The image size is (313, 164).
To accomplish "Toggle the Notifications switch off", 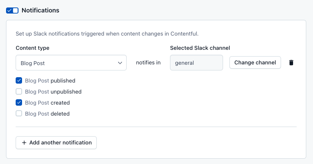I will click(x=12, y=10).
